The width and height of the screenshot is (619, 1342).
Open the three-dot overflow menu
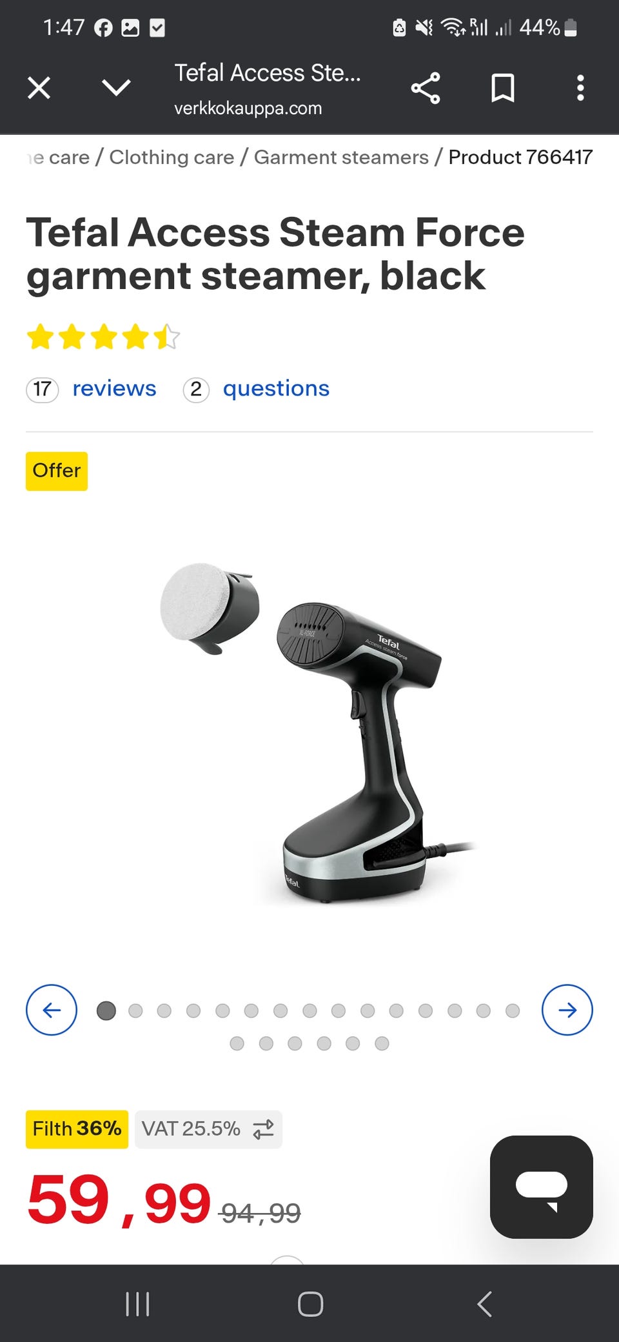coord(580,88)
